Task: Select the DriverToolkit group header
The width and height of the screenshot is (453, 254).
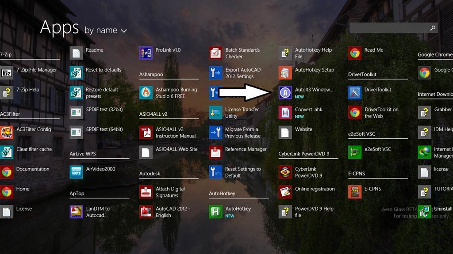Action: [362, 75]
